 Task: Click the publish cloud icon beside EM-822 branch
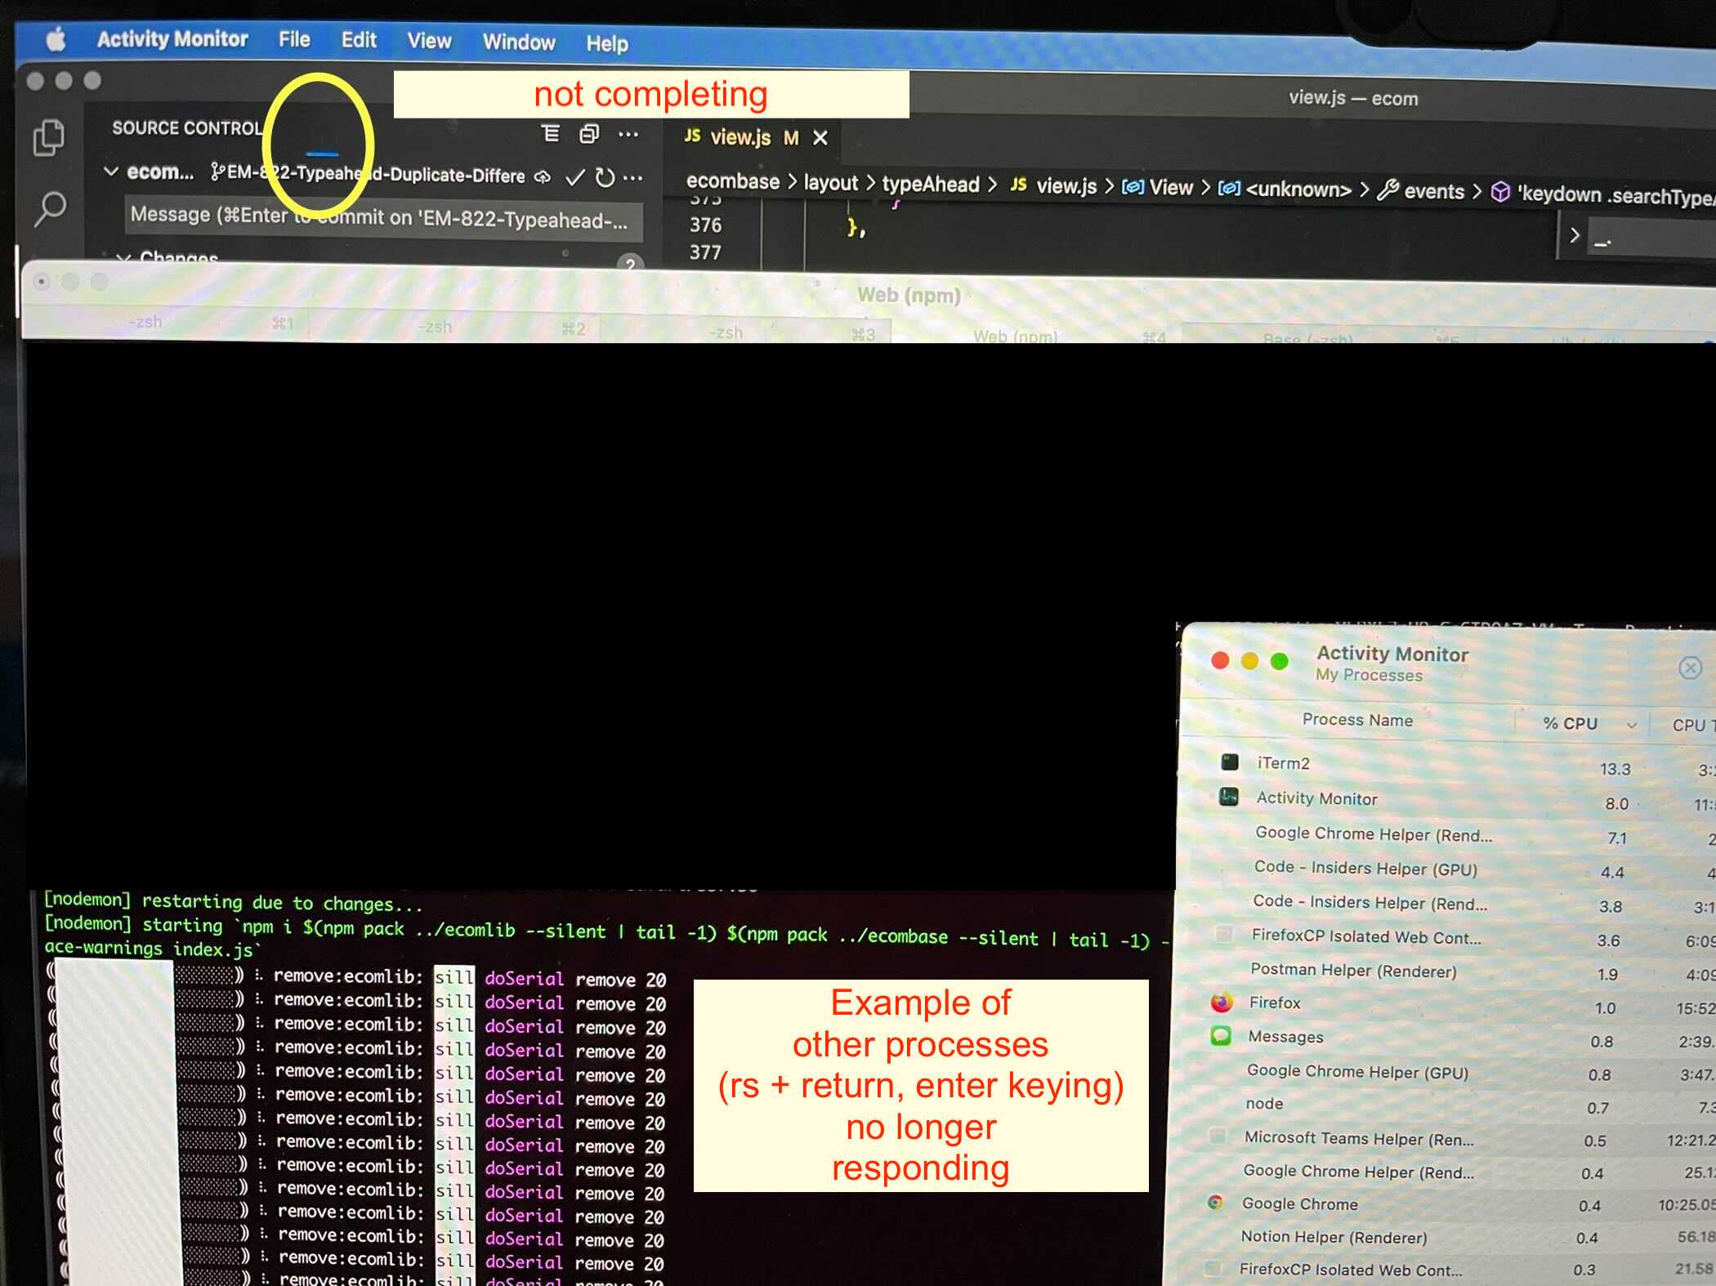click(x=543, y=176)
